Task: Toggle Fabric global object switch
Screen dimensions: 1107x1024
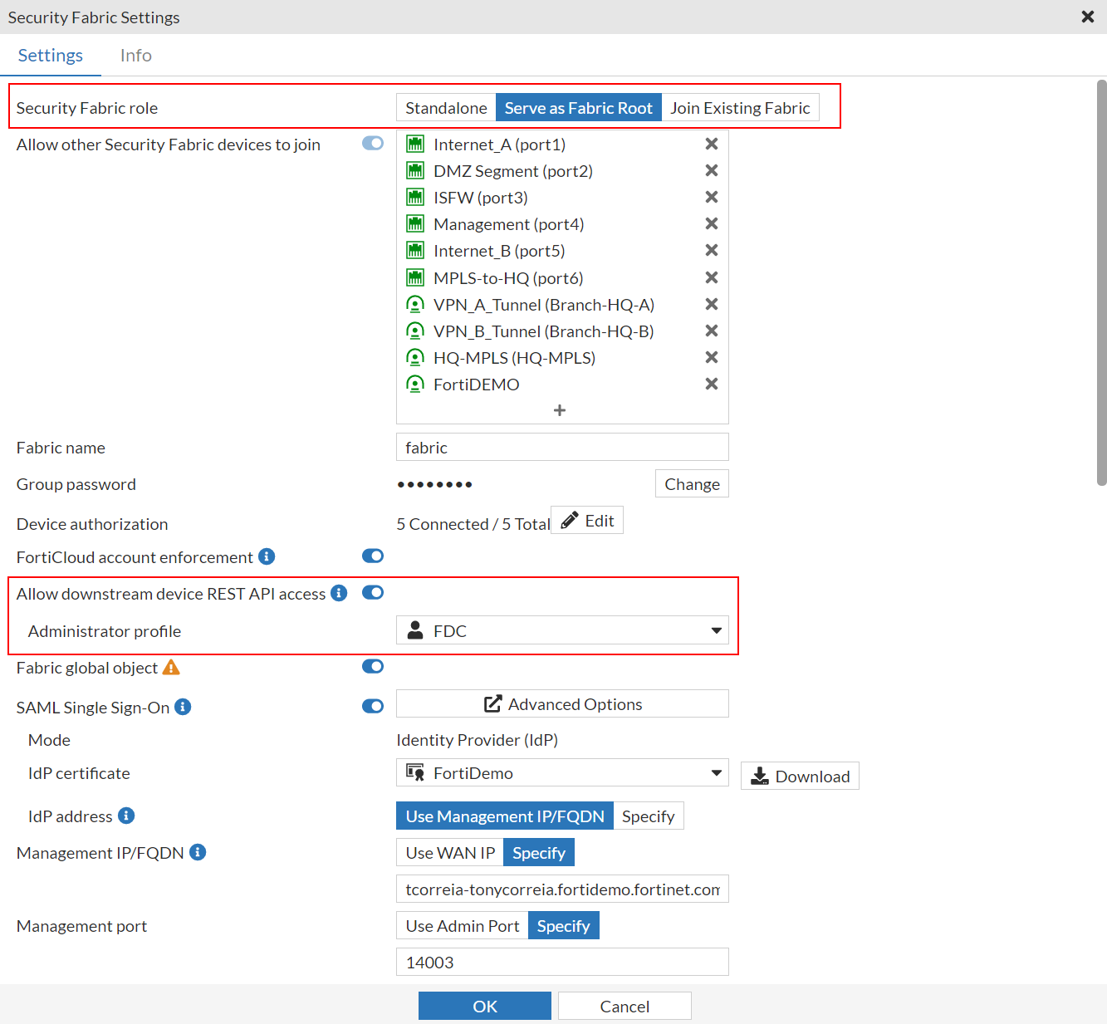Action: coord(373,666)
